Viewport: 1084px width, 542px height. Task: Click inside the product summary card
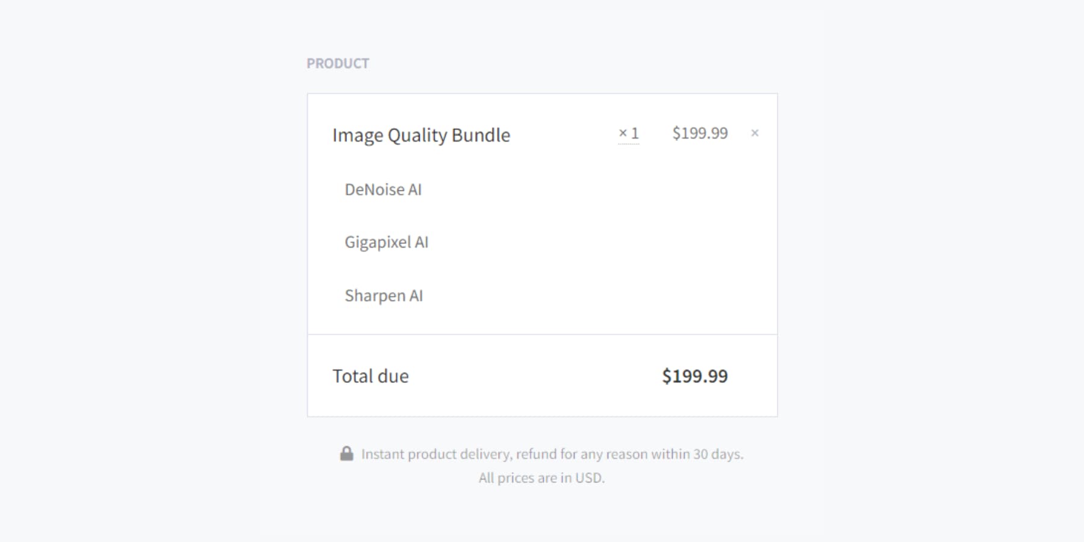542,253
